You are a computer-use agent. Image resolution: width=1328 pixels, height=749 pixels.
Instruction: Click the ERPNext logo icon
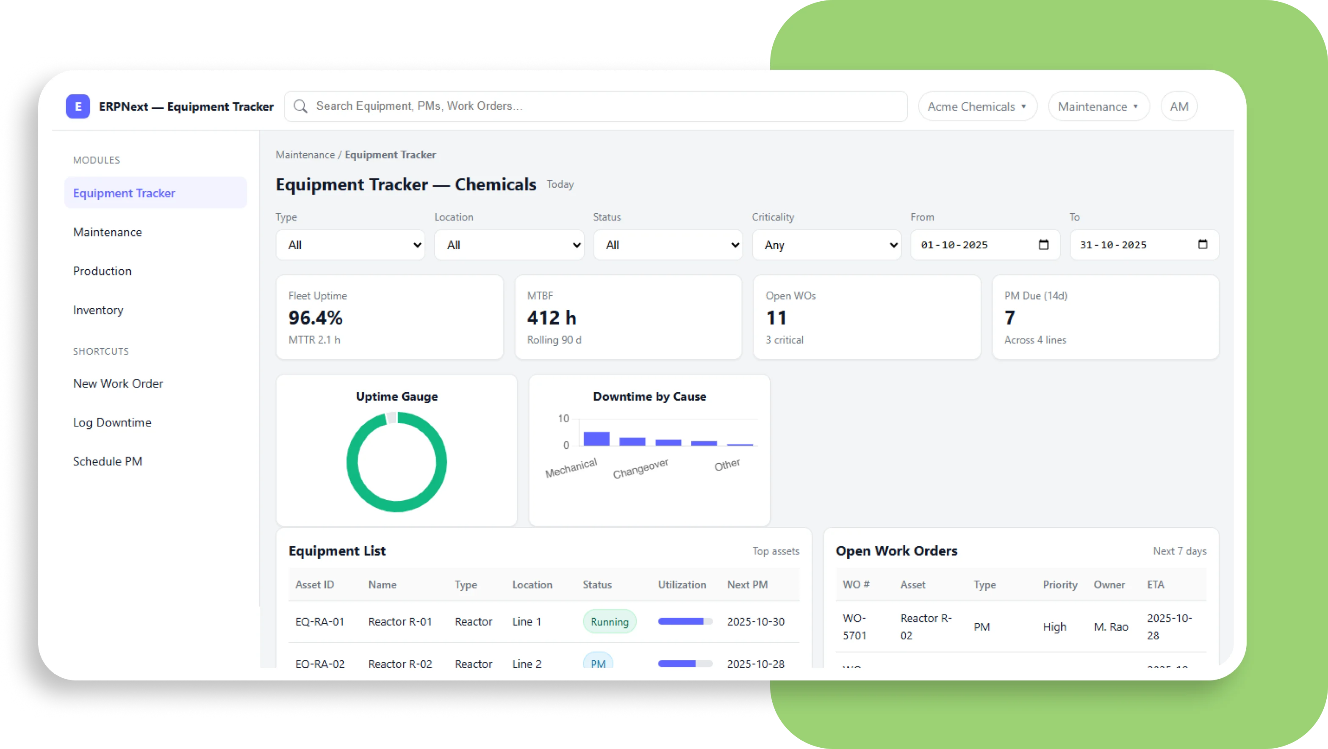78,107
